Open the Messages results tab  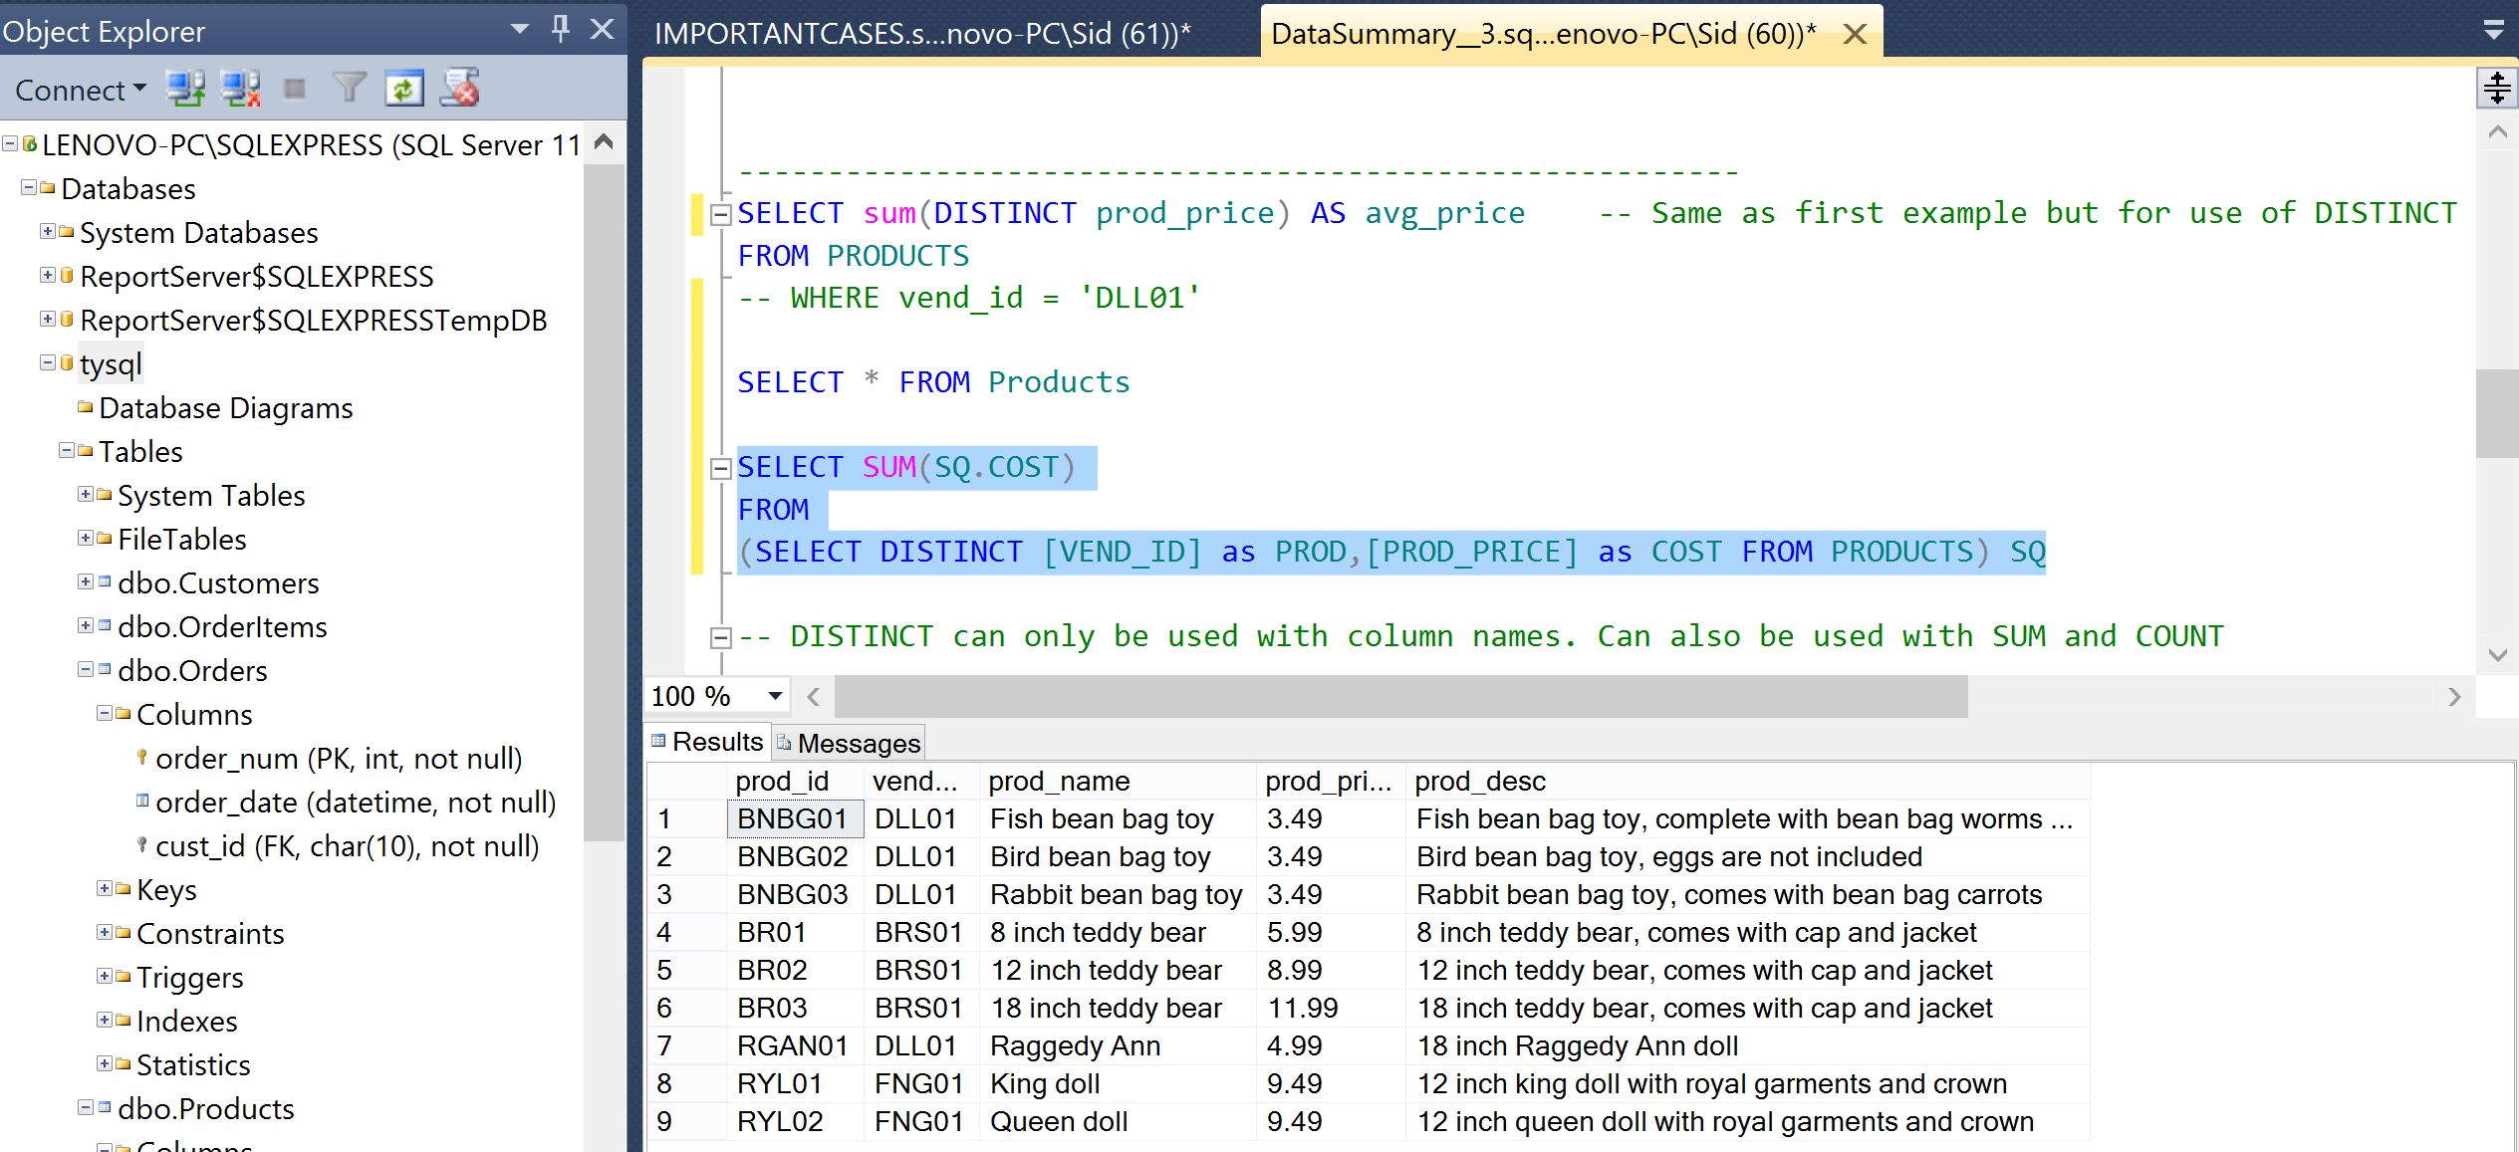(x=849, y=743)
